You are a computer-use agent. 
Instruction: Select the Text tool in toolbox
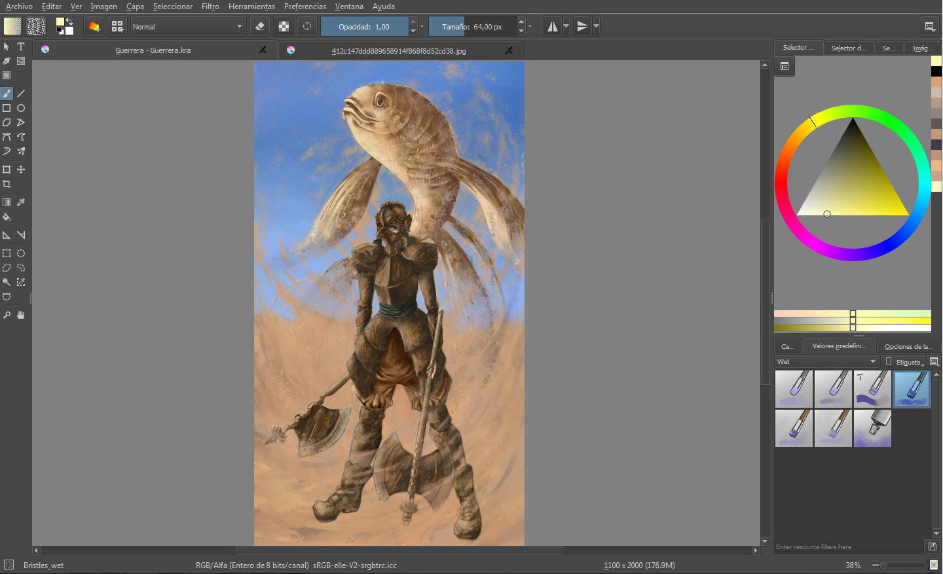pyautogui.click(x=21, y=46)
